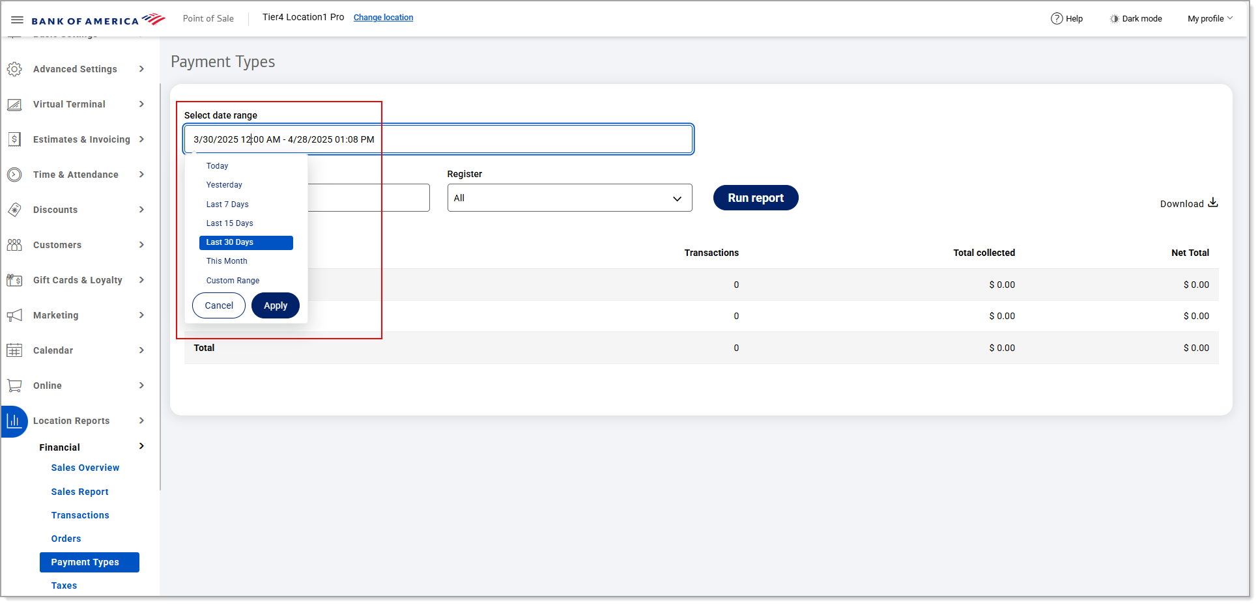Expand the Advanced Settings chevron
1258x605 pixels.
[x=141, y=69]
